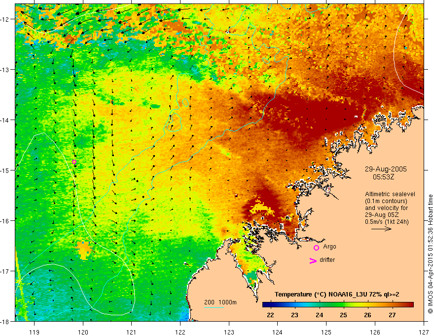Image resolution: width=434 pixels, height=336 pixels.
Task: Click the colorbar value 22
Action: (x=270, y=315)
